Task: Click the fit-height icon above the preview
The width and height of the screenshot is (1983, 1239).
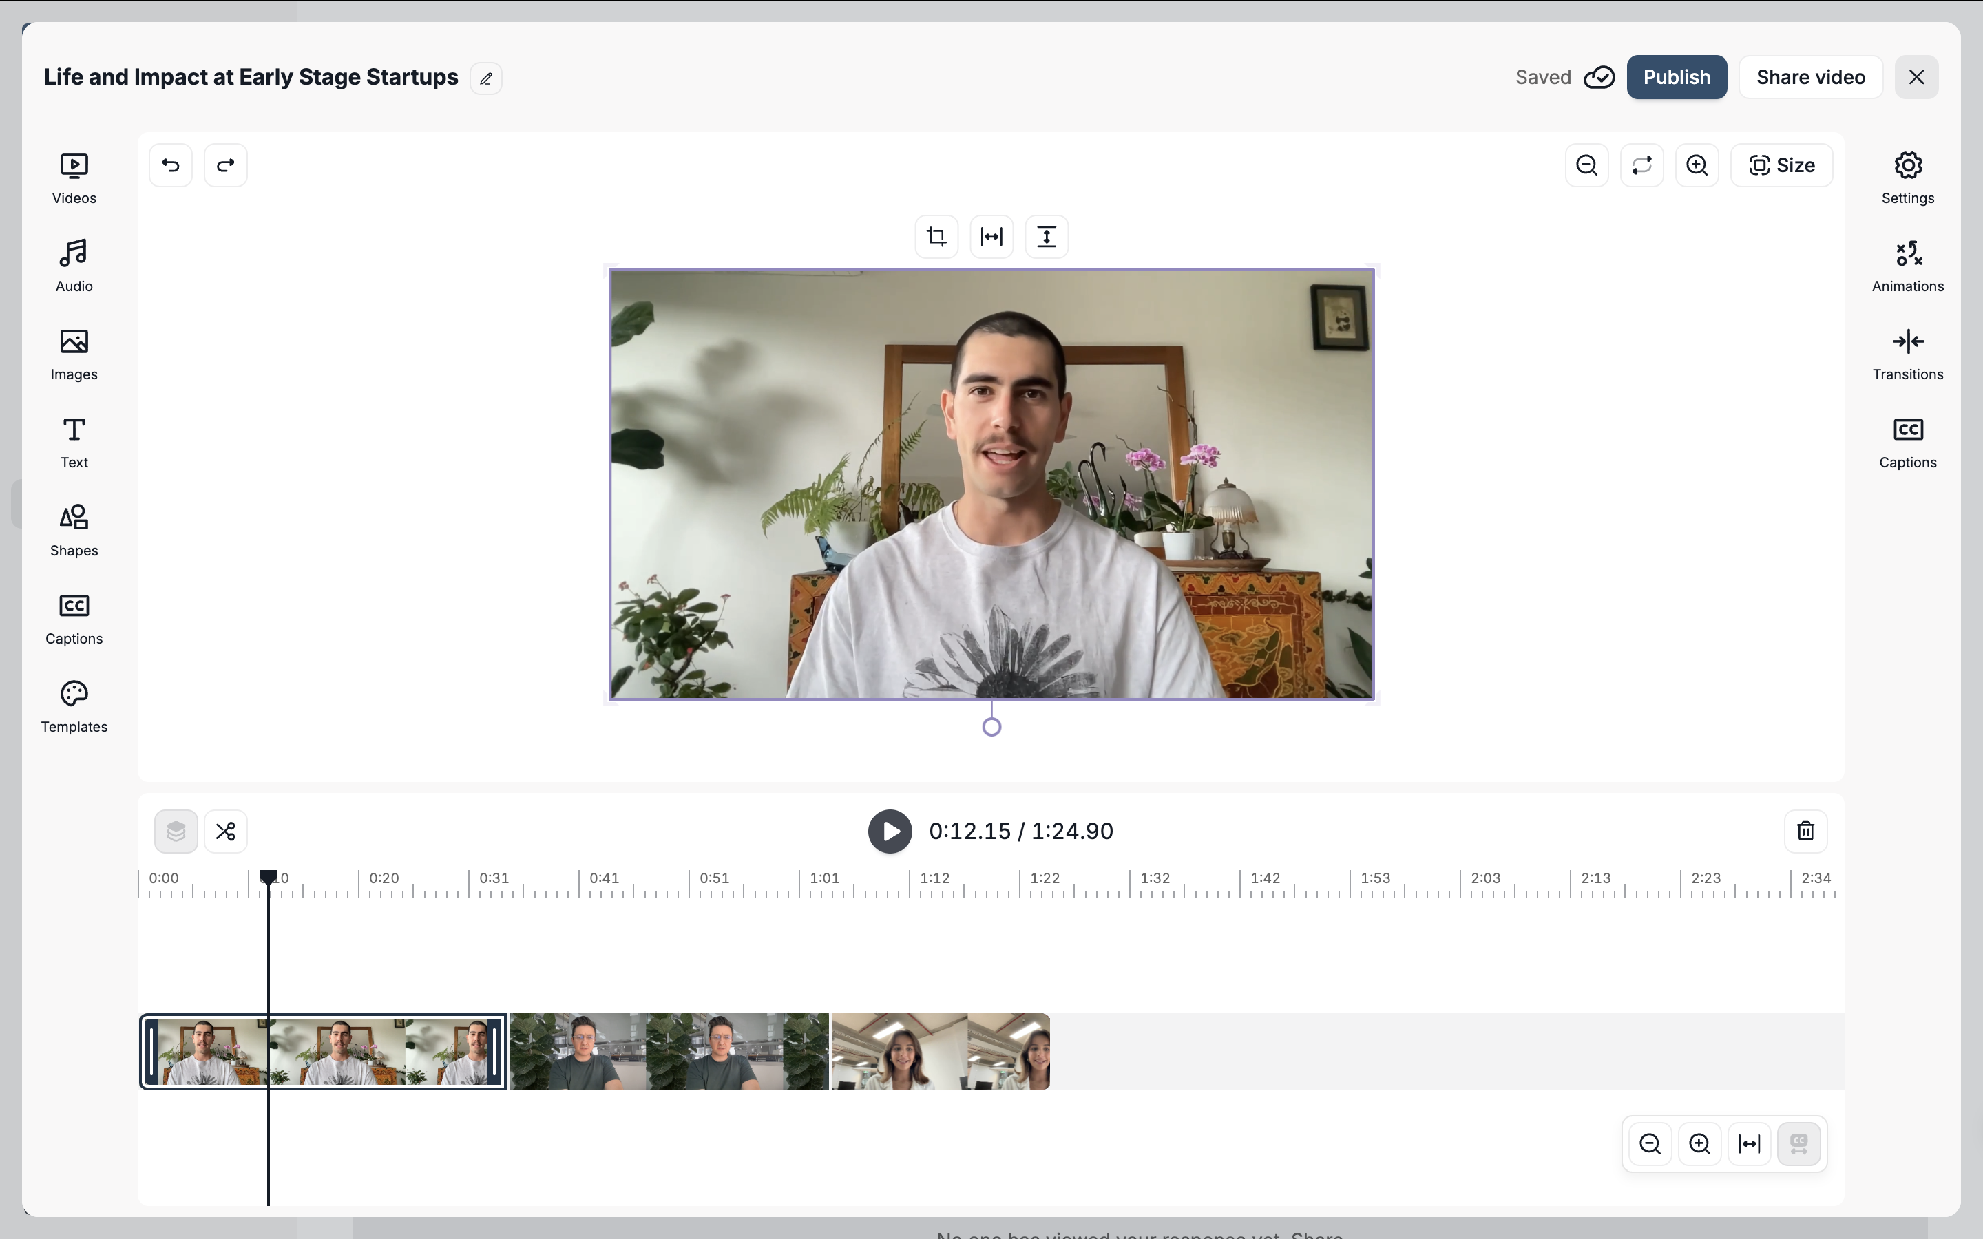Action: pos(1047,237)
